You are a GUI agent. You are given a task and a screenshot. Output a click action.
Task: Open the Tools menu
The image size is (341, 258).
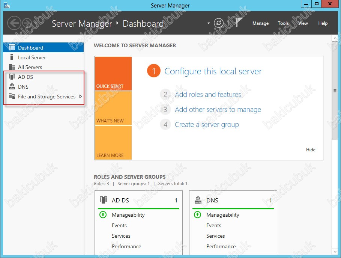pos(283,23)
